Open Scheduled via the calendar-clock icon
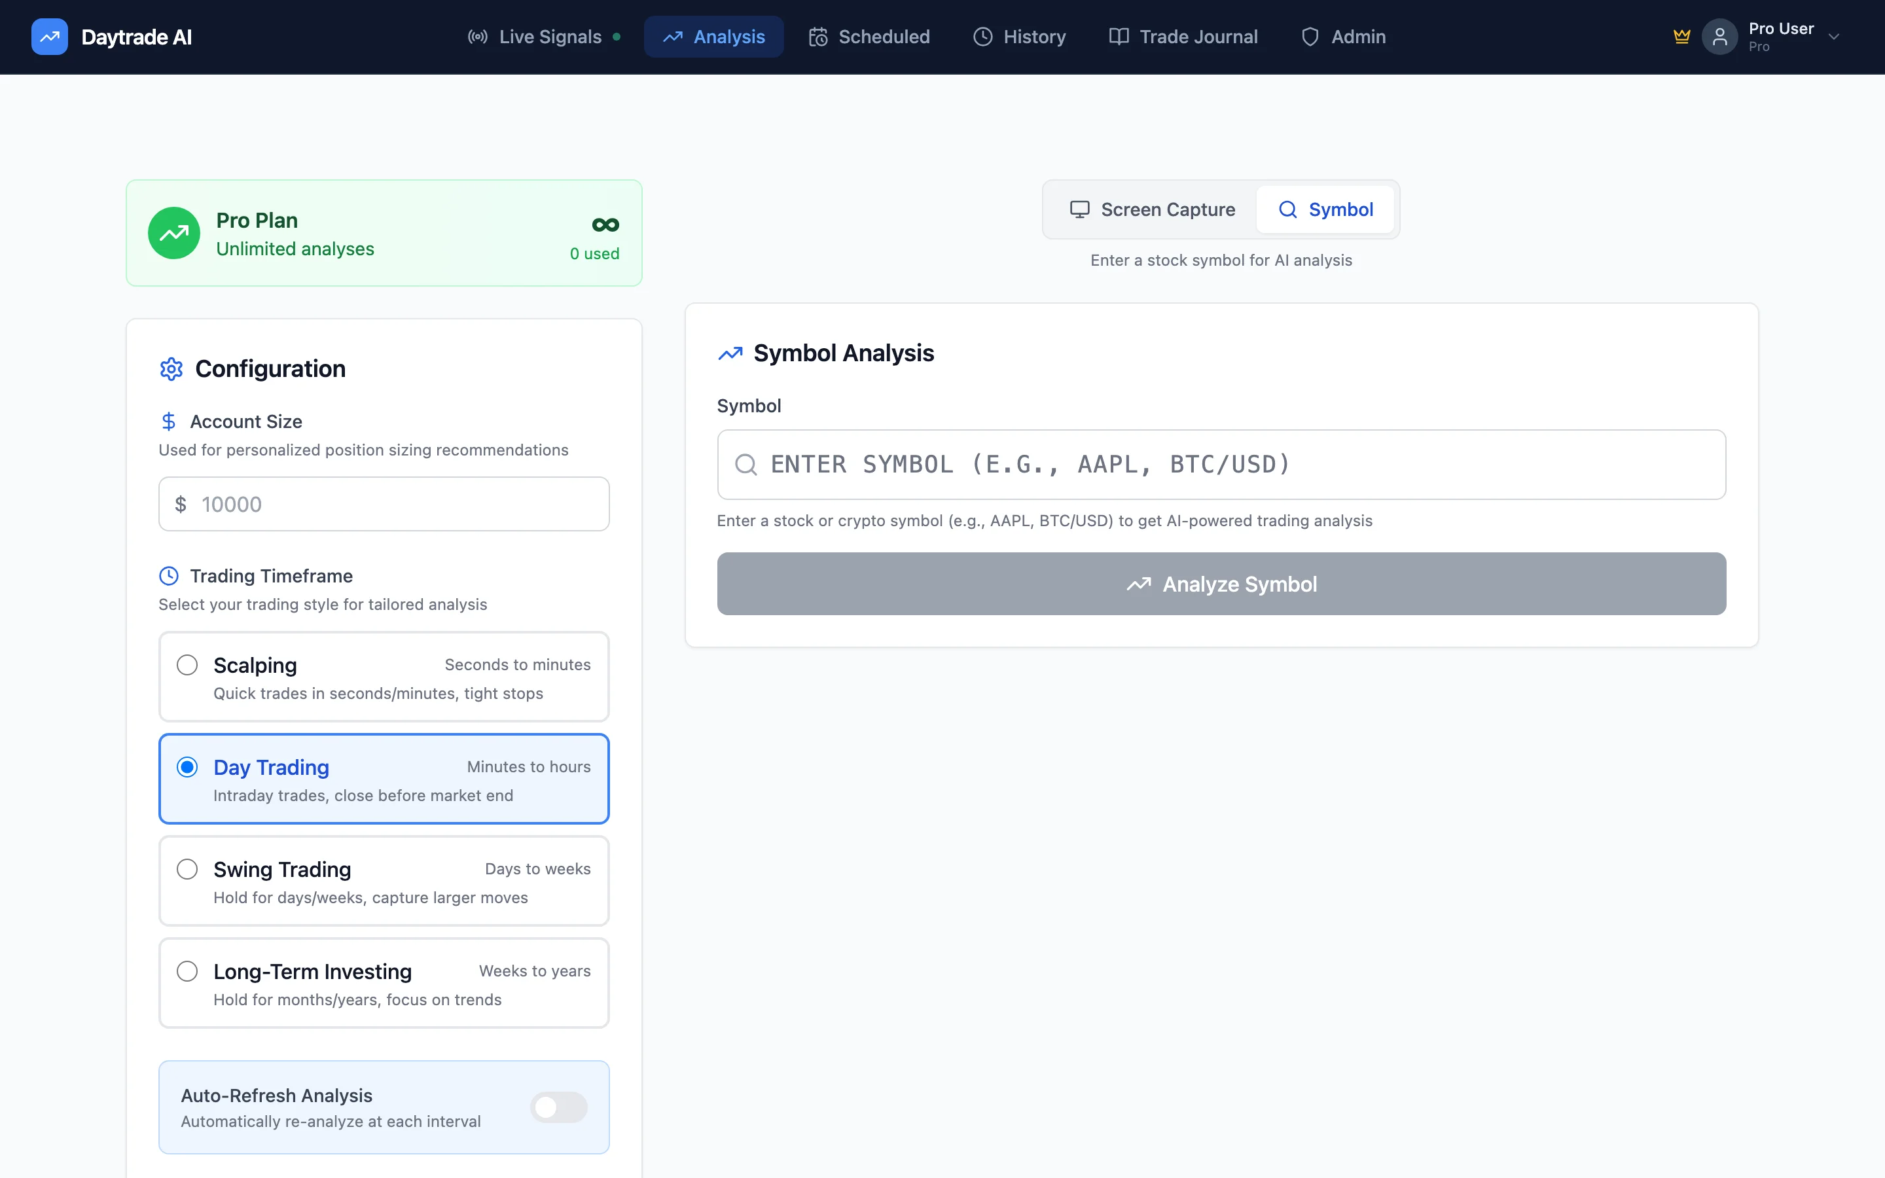The width and height of the screenshot is (1885, 1178). pyautogui.click(x=817, y=36)
